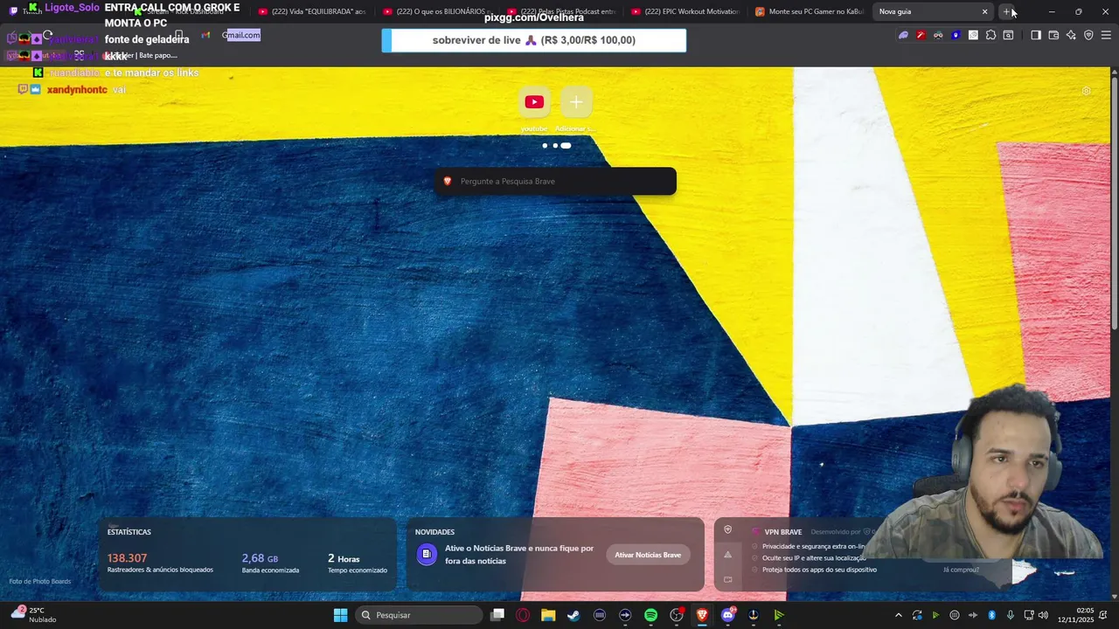Screen dimensions: 1119x629
Task: Click Brave browser taskbar icon
Action: coord(701,615)
